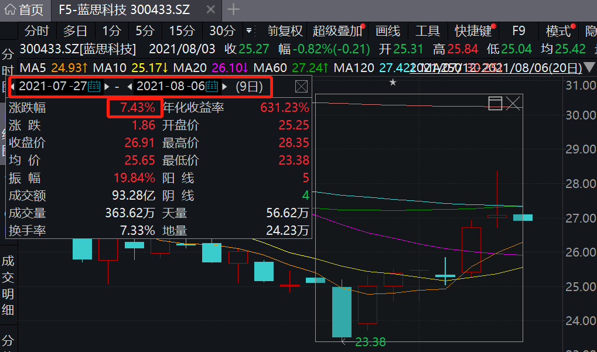The width and height of the screenshot is (597, 352).
Task: Switch to the F5-蓝思科技 300433.SZ tab
Action: click(124, 9)
